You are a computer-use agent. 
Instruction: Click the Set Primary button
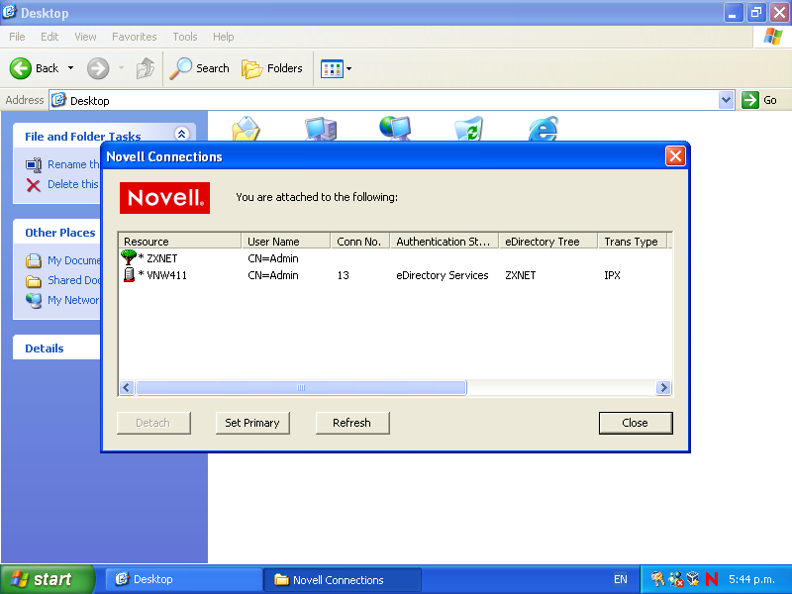[x=252, y=423]
